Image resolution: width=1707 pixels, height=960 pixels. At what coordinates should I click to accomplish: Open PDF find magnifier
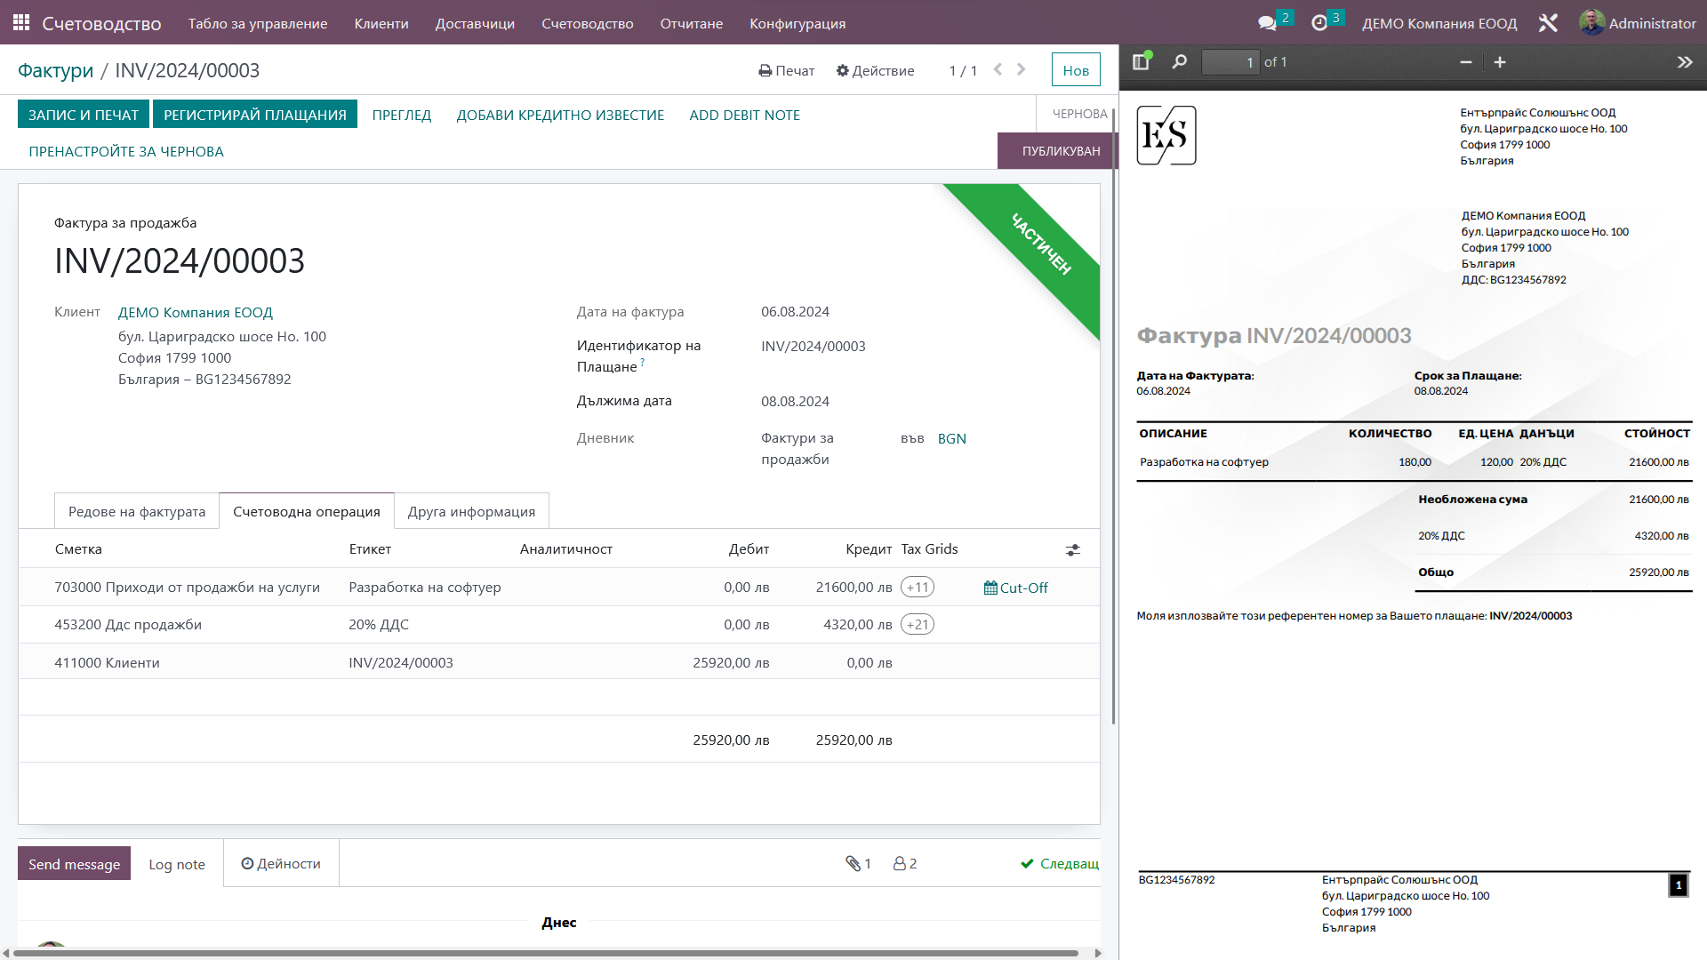coord(1179,62)
